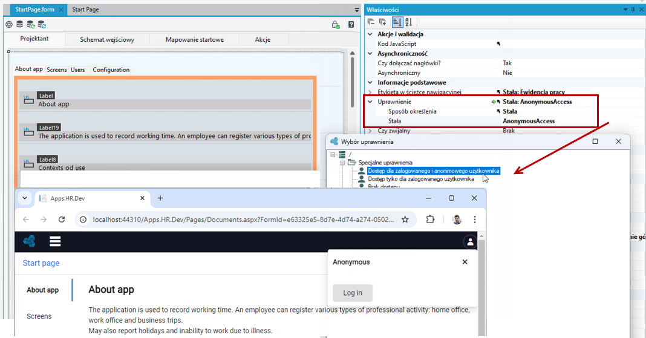The image size is (646, 338).
Task: Click the browser address bar URL
Action: 243,219
